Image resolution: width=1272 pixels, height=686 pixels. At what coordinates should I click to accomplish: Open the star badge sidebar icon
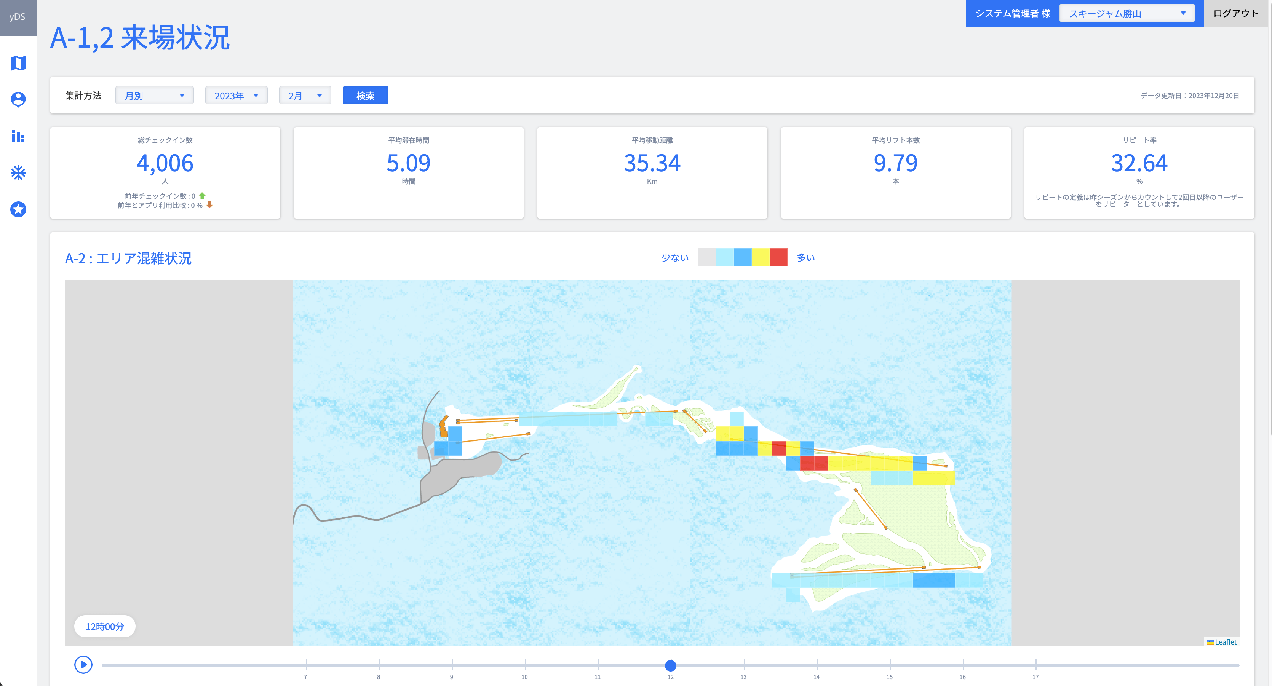(18, 209)
